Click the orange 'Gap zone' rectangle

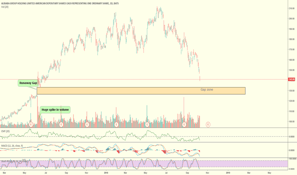click(141, 91)
